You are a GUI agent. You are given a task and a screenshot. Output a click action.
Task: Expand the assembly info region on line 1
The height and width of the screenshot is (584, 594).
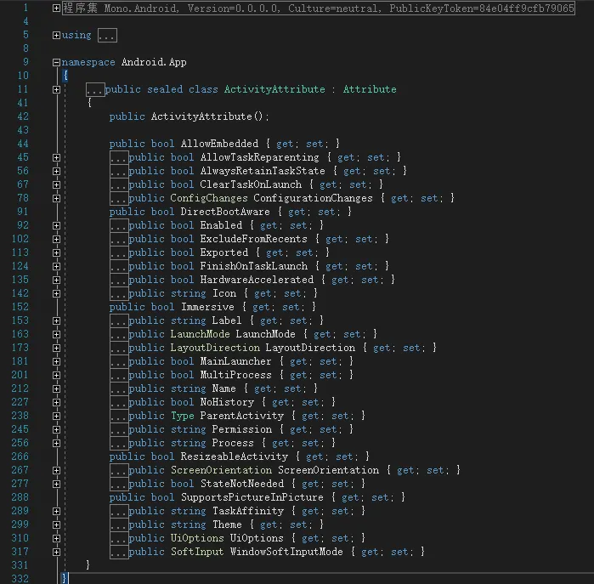[x=56, y=8]
